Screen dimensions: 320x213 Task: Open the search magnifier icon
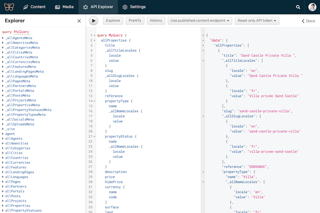click(298, 7)
